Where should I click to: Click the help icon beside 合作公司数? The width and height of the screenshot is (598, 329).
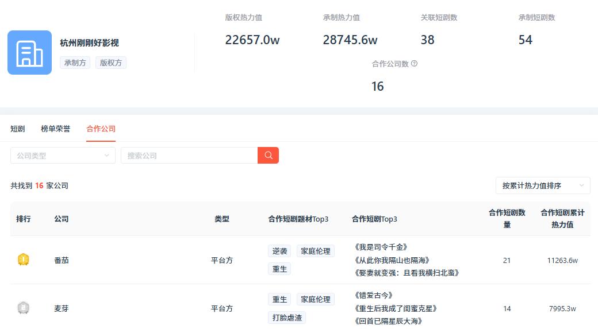click(414, 64)
